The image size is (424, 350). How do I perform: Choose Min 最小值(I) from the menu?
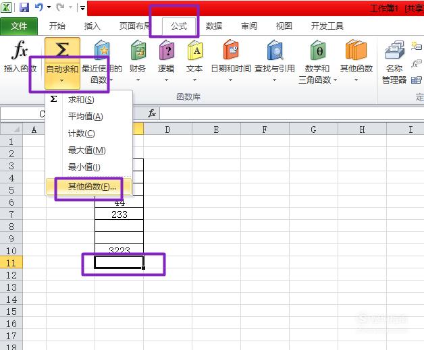point(88,167)
